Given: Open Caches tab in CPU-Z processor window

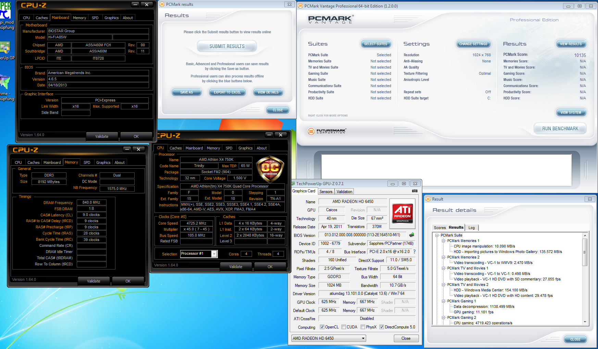Looking at the screenshot, I should point(176,148).
